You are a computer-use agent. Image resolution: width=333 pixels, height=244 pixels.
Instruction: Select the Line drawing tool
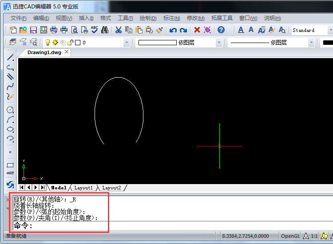pos(10,57)
